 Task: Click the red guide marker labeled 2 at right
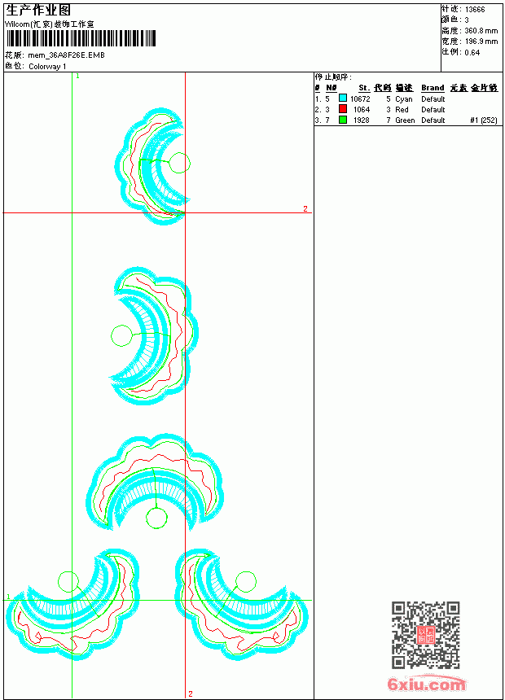point(305,208)
